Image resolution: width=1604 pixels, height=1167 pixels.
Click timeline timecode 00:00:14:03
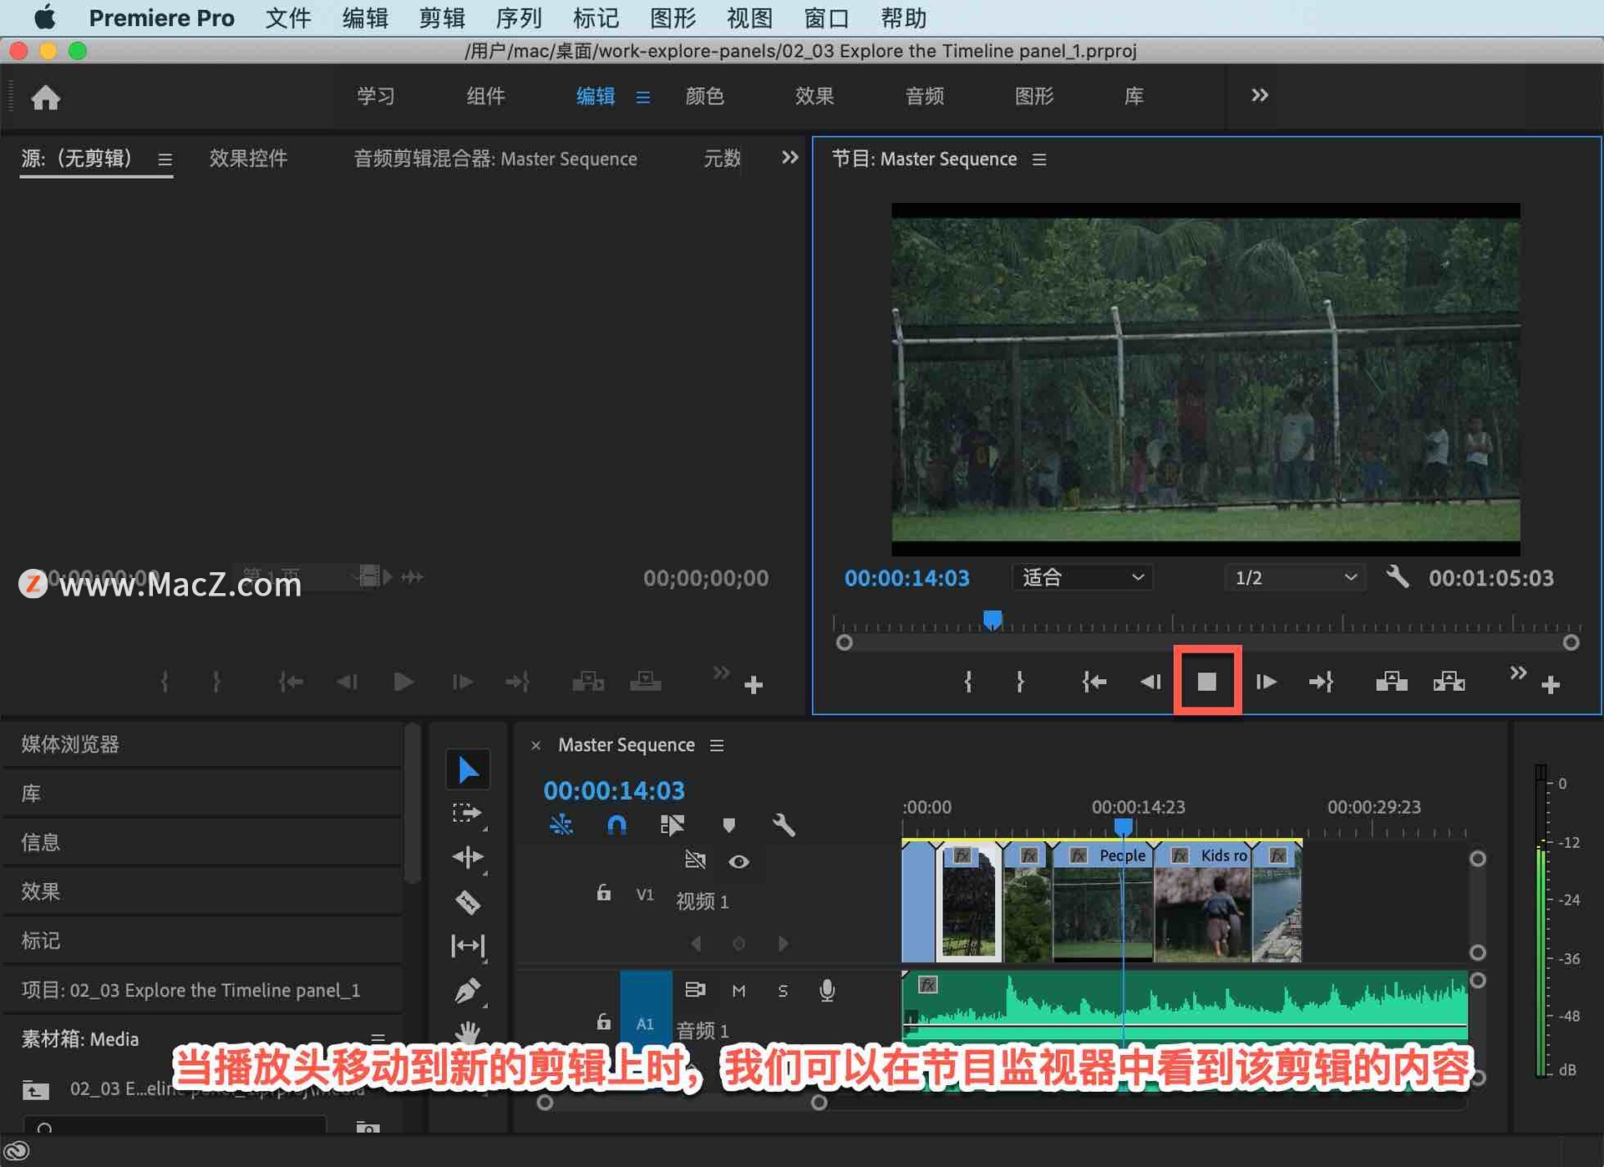(x=614, y=789)
